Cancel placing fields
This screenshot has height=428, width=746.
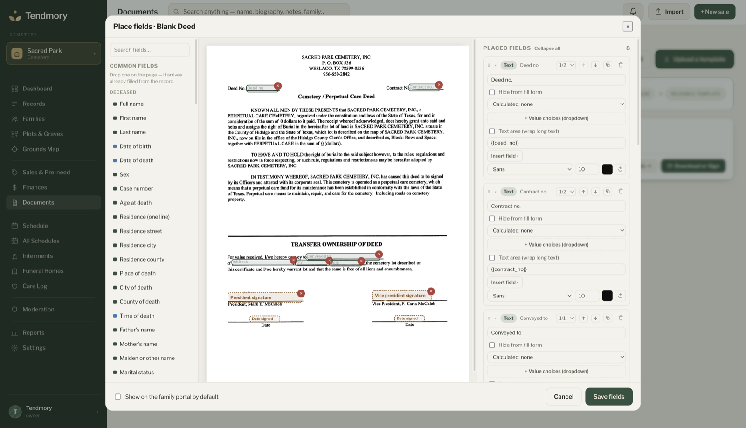pyautogui.click(x=564, y=397)
